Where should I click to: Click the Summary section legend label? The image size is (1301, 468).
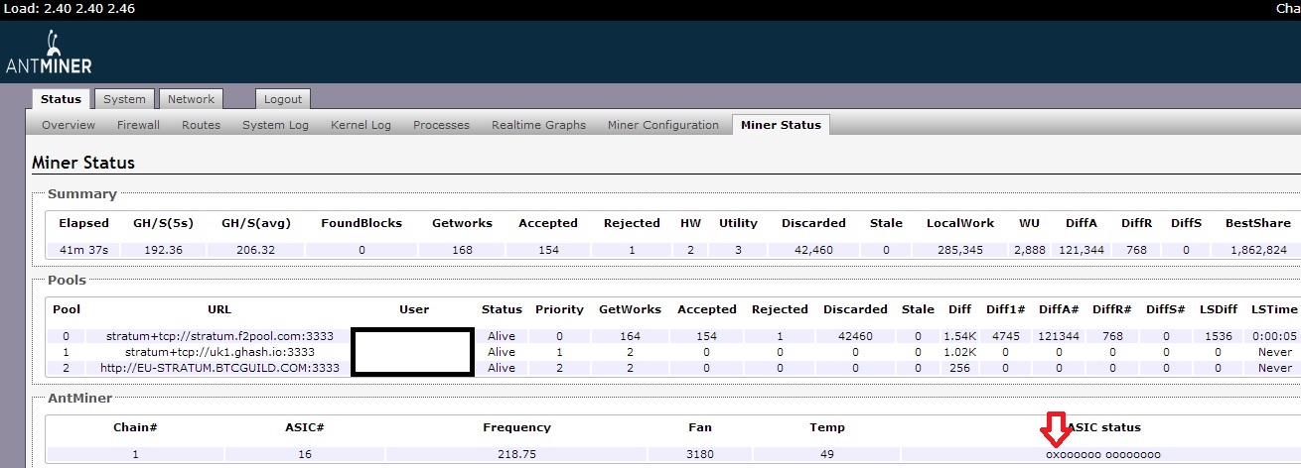pos(82,194)
